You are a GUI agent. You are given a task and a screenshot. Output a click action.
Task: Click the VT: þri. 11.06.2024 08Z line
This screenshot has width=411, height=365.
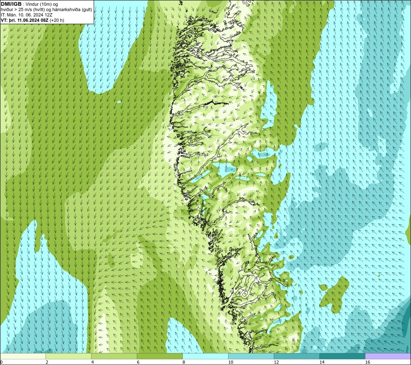32,20
